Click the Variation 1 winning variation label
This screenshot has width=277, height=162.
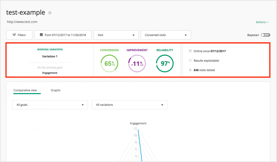[50, 56]
